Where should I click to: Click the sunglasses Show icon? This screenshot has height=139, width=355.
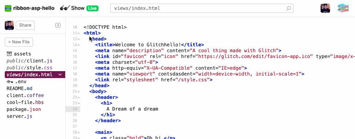click(x=65, y=8)
